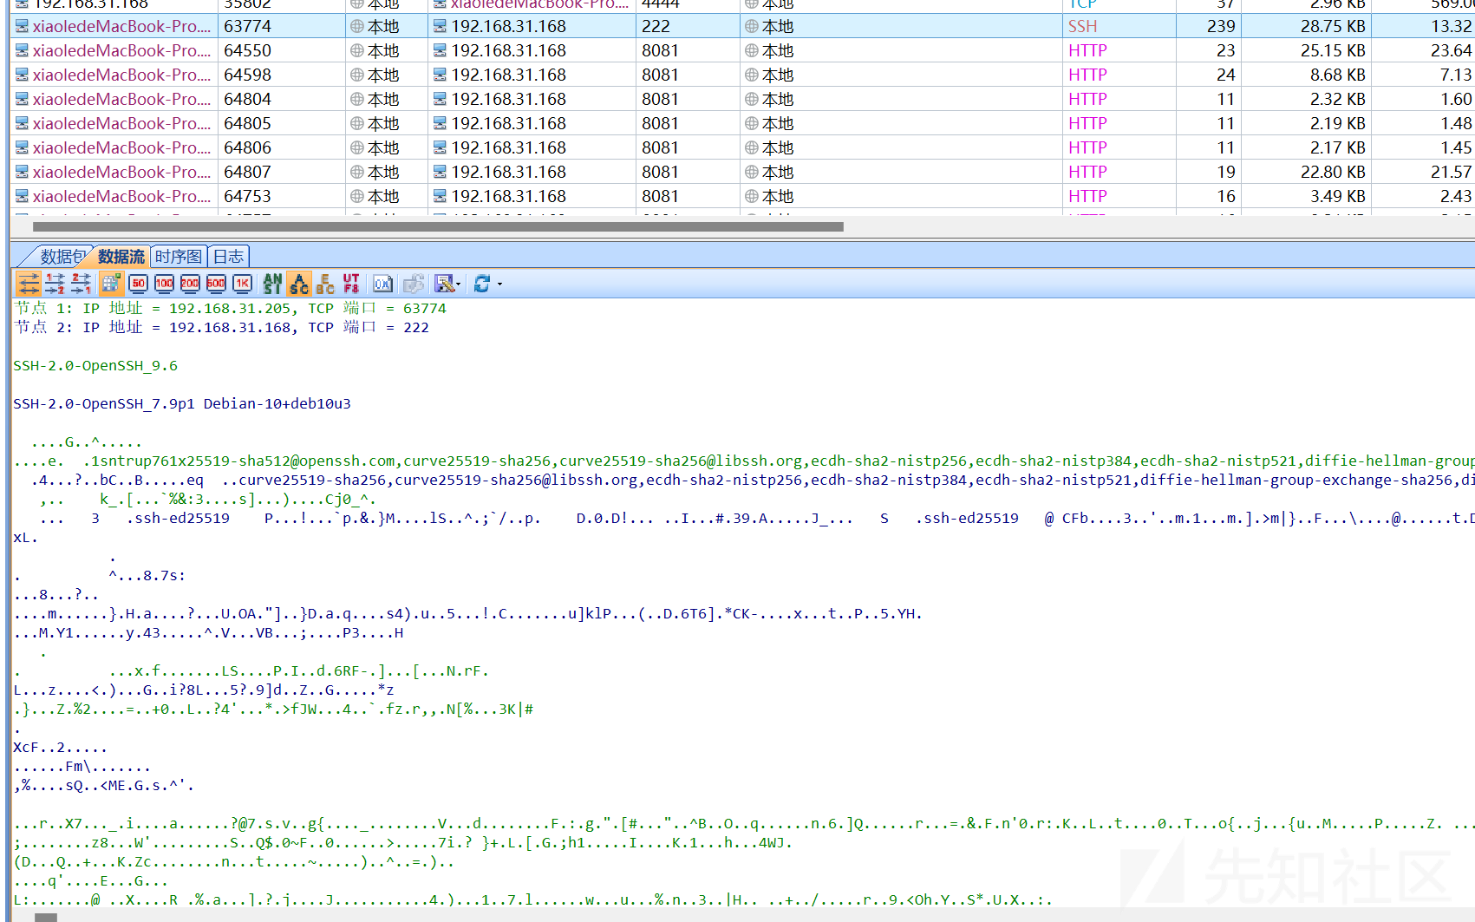This screenshot has width=1475, height=922.
Task: Click the globe icon in row 63774 source
Action: pyautogui.click(x=357, y=26)
